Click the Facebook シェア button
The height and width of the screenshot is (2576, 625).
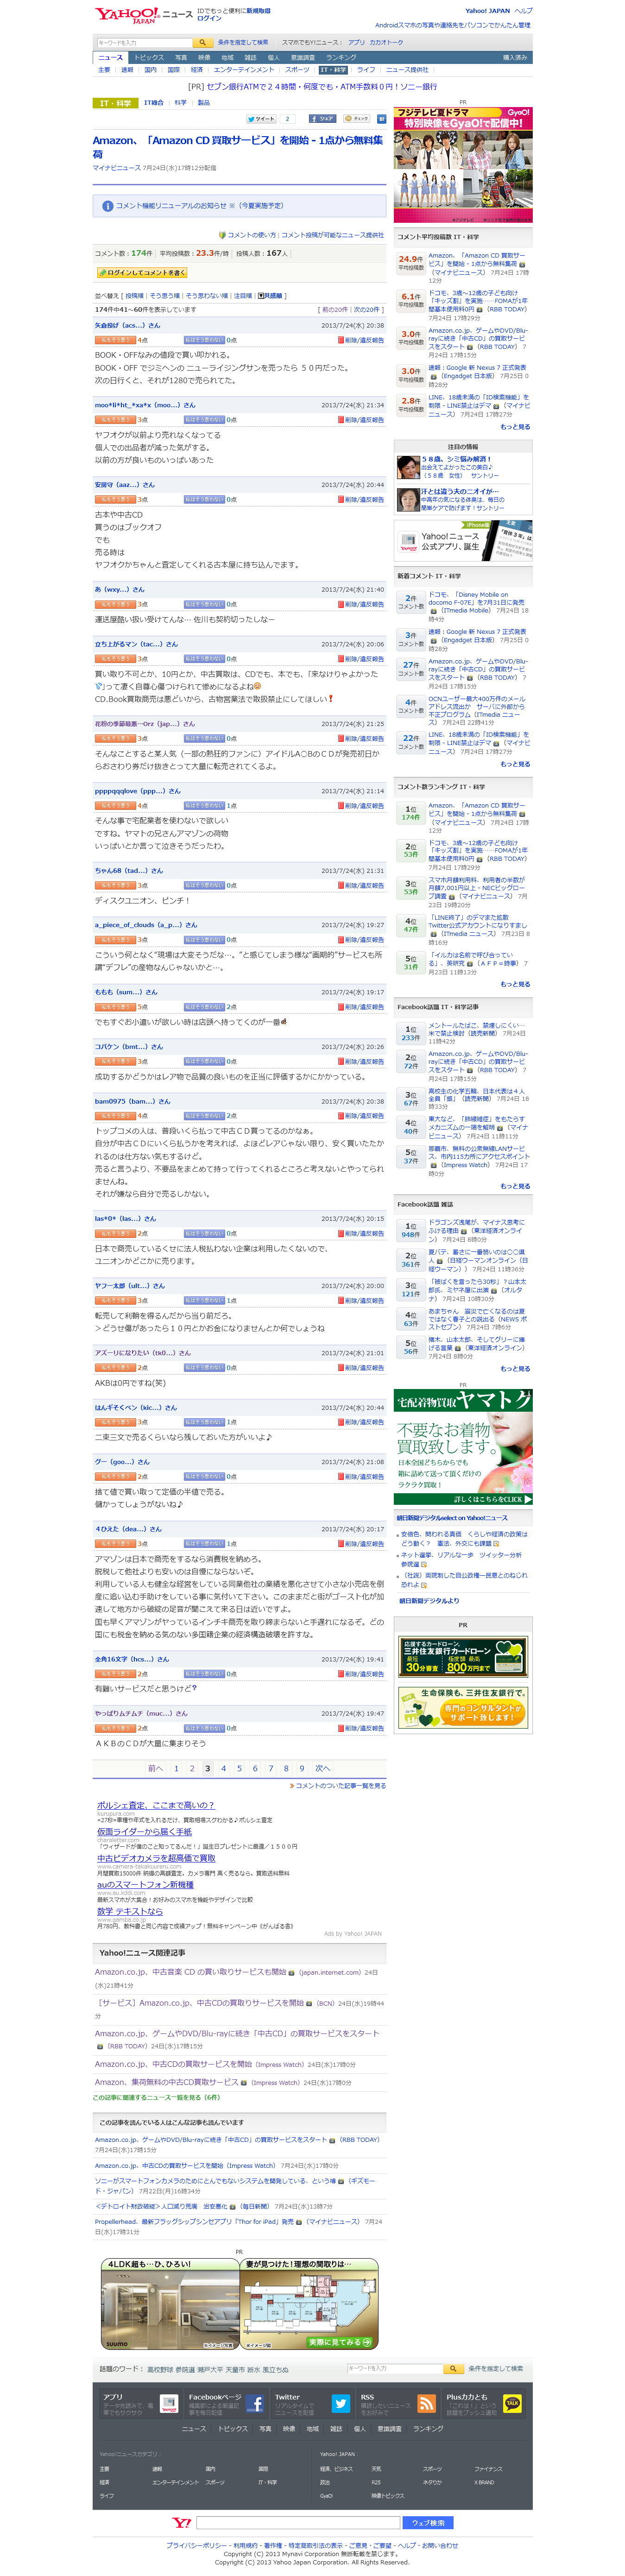tap(322, 118)
